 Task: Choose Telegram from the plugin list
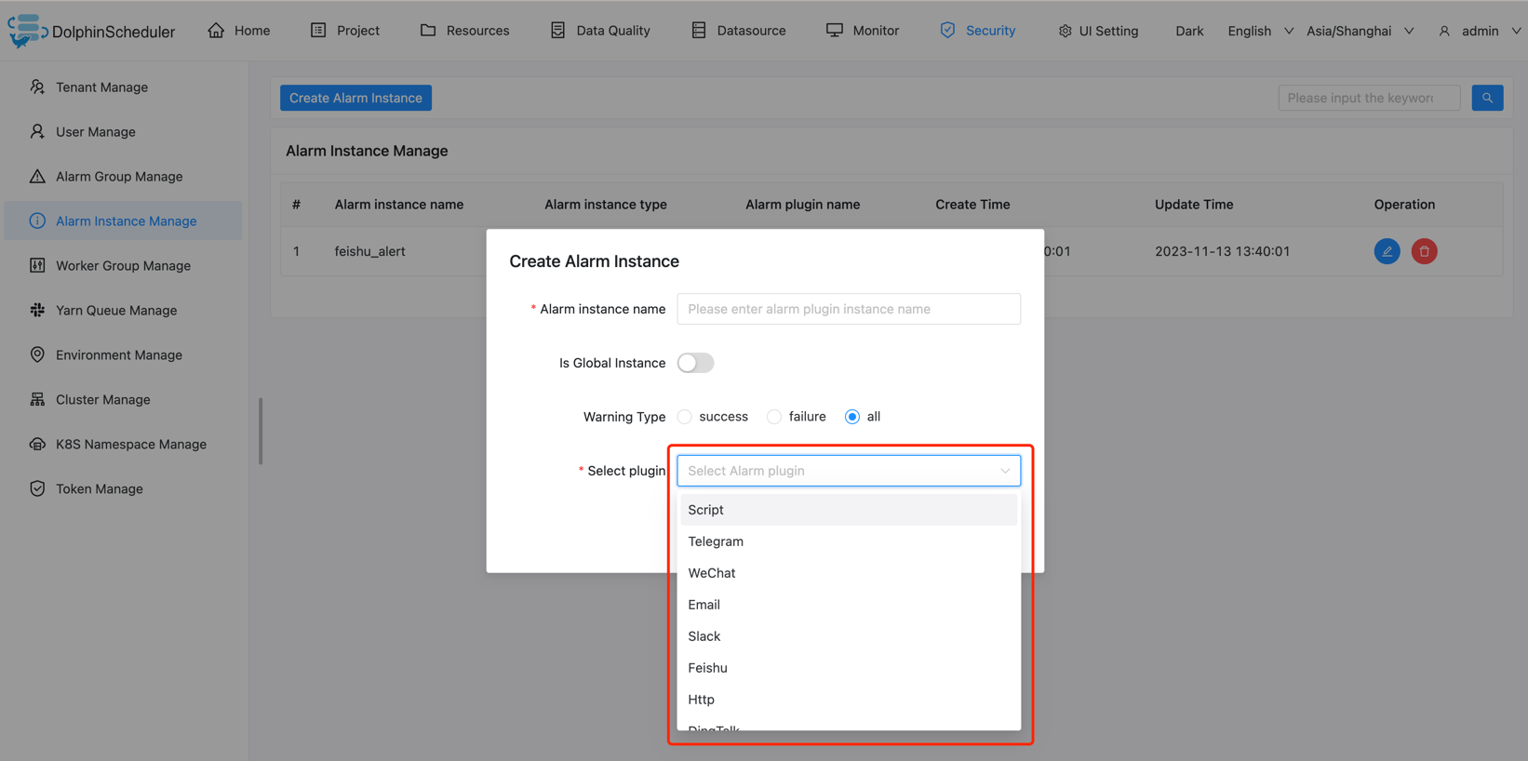tap(716, 541)
